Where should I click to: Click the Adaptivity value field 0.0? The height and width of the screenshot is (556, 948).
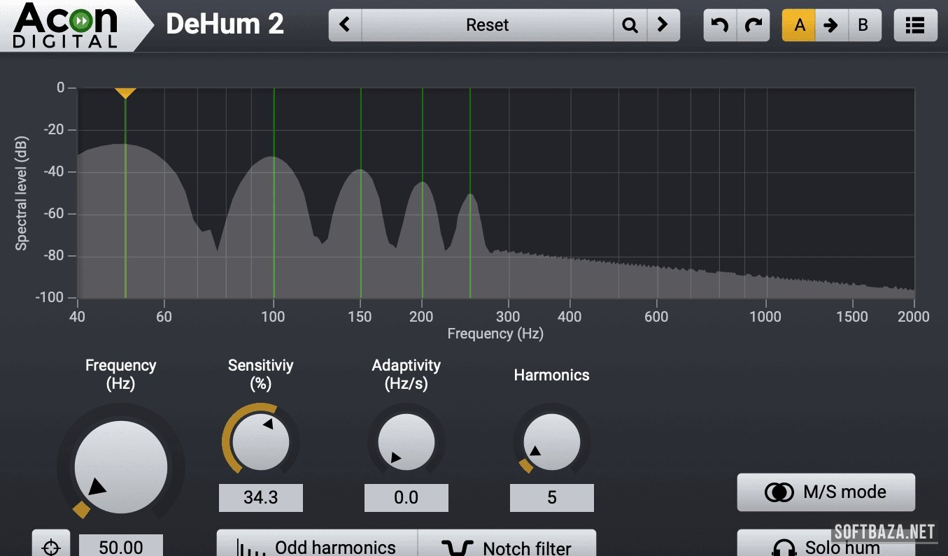click(406, 497)
